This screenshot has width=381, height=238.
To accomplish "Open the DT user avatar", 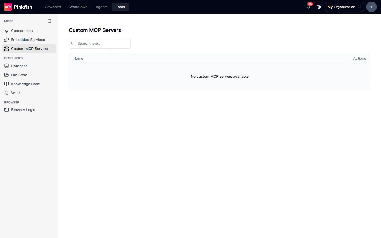I will (371, 7).
